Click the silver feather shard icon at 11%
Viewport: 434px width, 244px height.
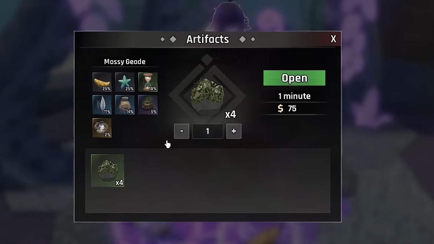[x=102, y=105]
